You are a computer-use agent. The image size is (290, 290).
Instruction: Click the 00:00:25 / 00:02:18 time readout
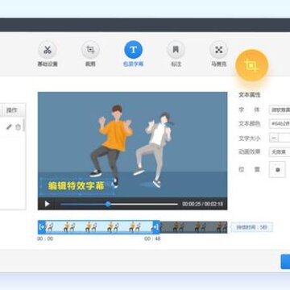pos(202,204)
